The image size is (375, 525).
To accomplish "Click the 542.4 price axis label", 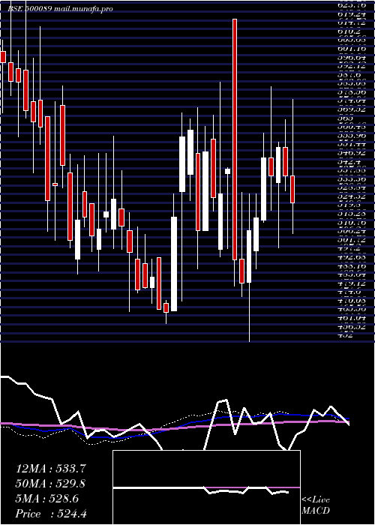I will coord(349,162).
